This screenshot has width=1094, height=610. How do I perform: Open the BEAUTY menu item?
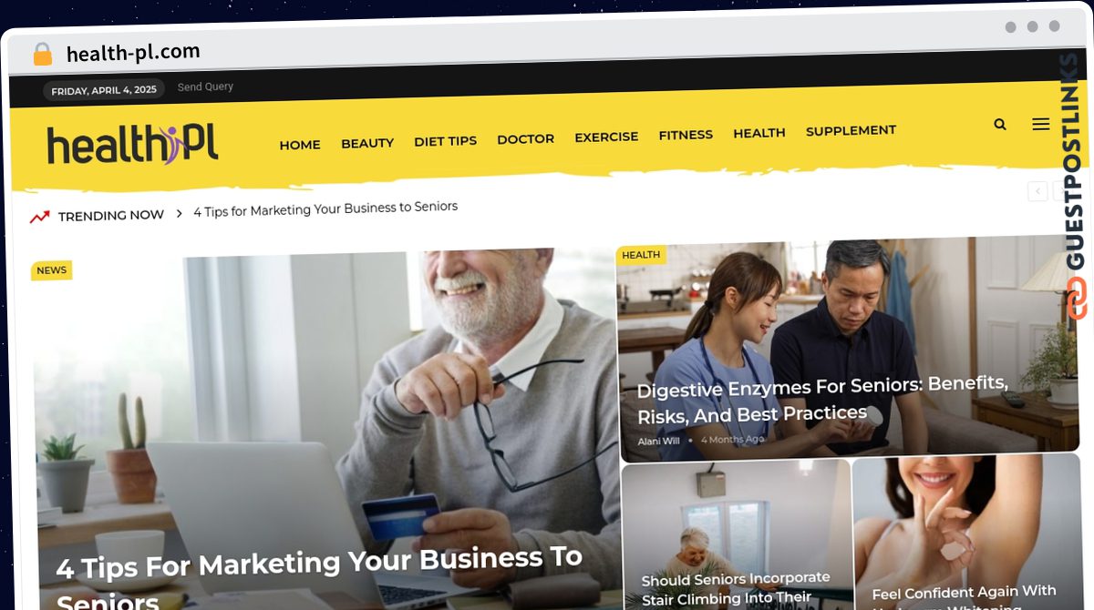[367, 143]
